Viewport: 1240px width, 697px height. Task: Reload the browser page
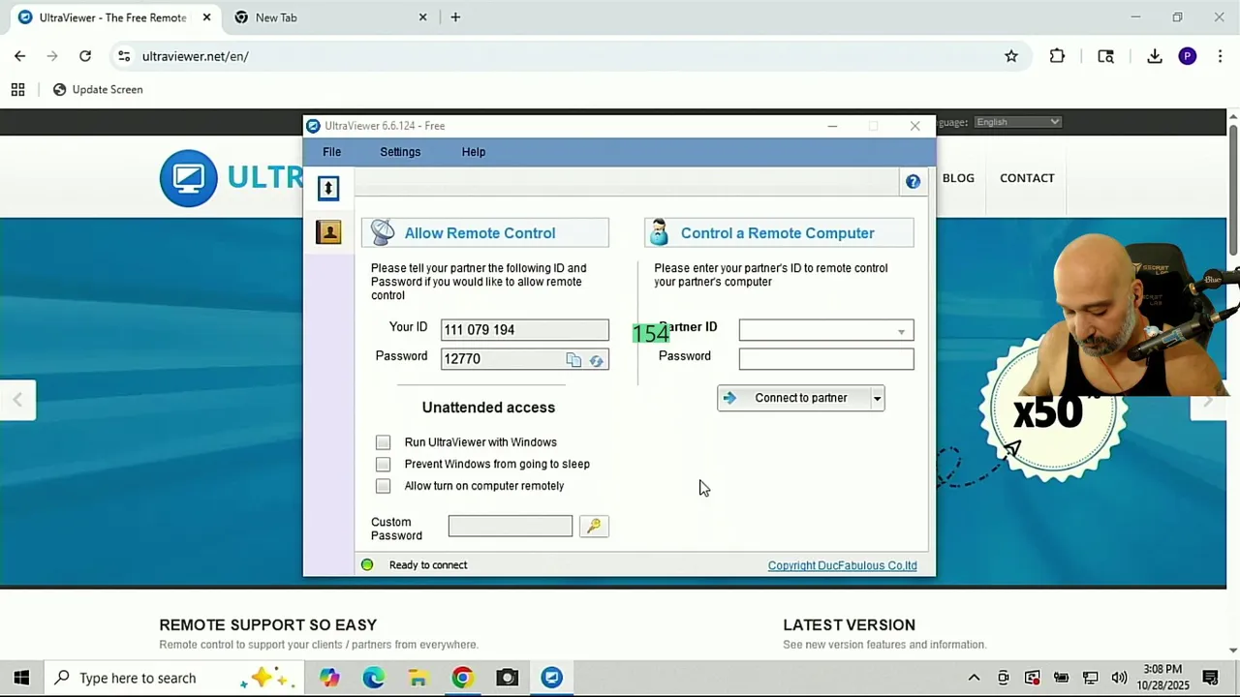(85, 56)
